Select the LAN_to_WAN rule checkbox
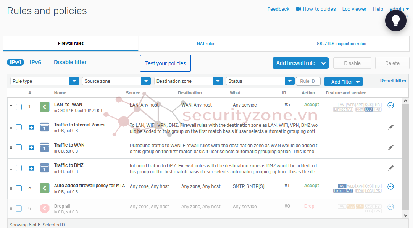413x228 pixels. [19, 107]
